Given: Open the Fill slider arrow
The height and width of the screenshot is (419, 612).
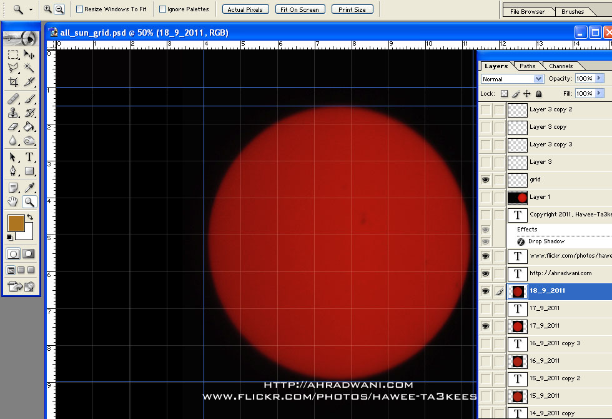Looking at the screenshot, I should pyautogui.click(x=600, y=93).
